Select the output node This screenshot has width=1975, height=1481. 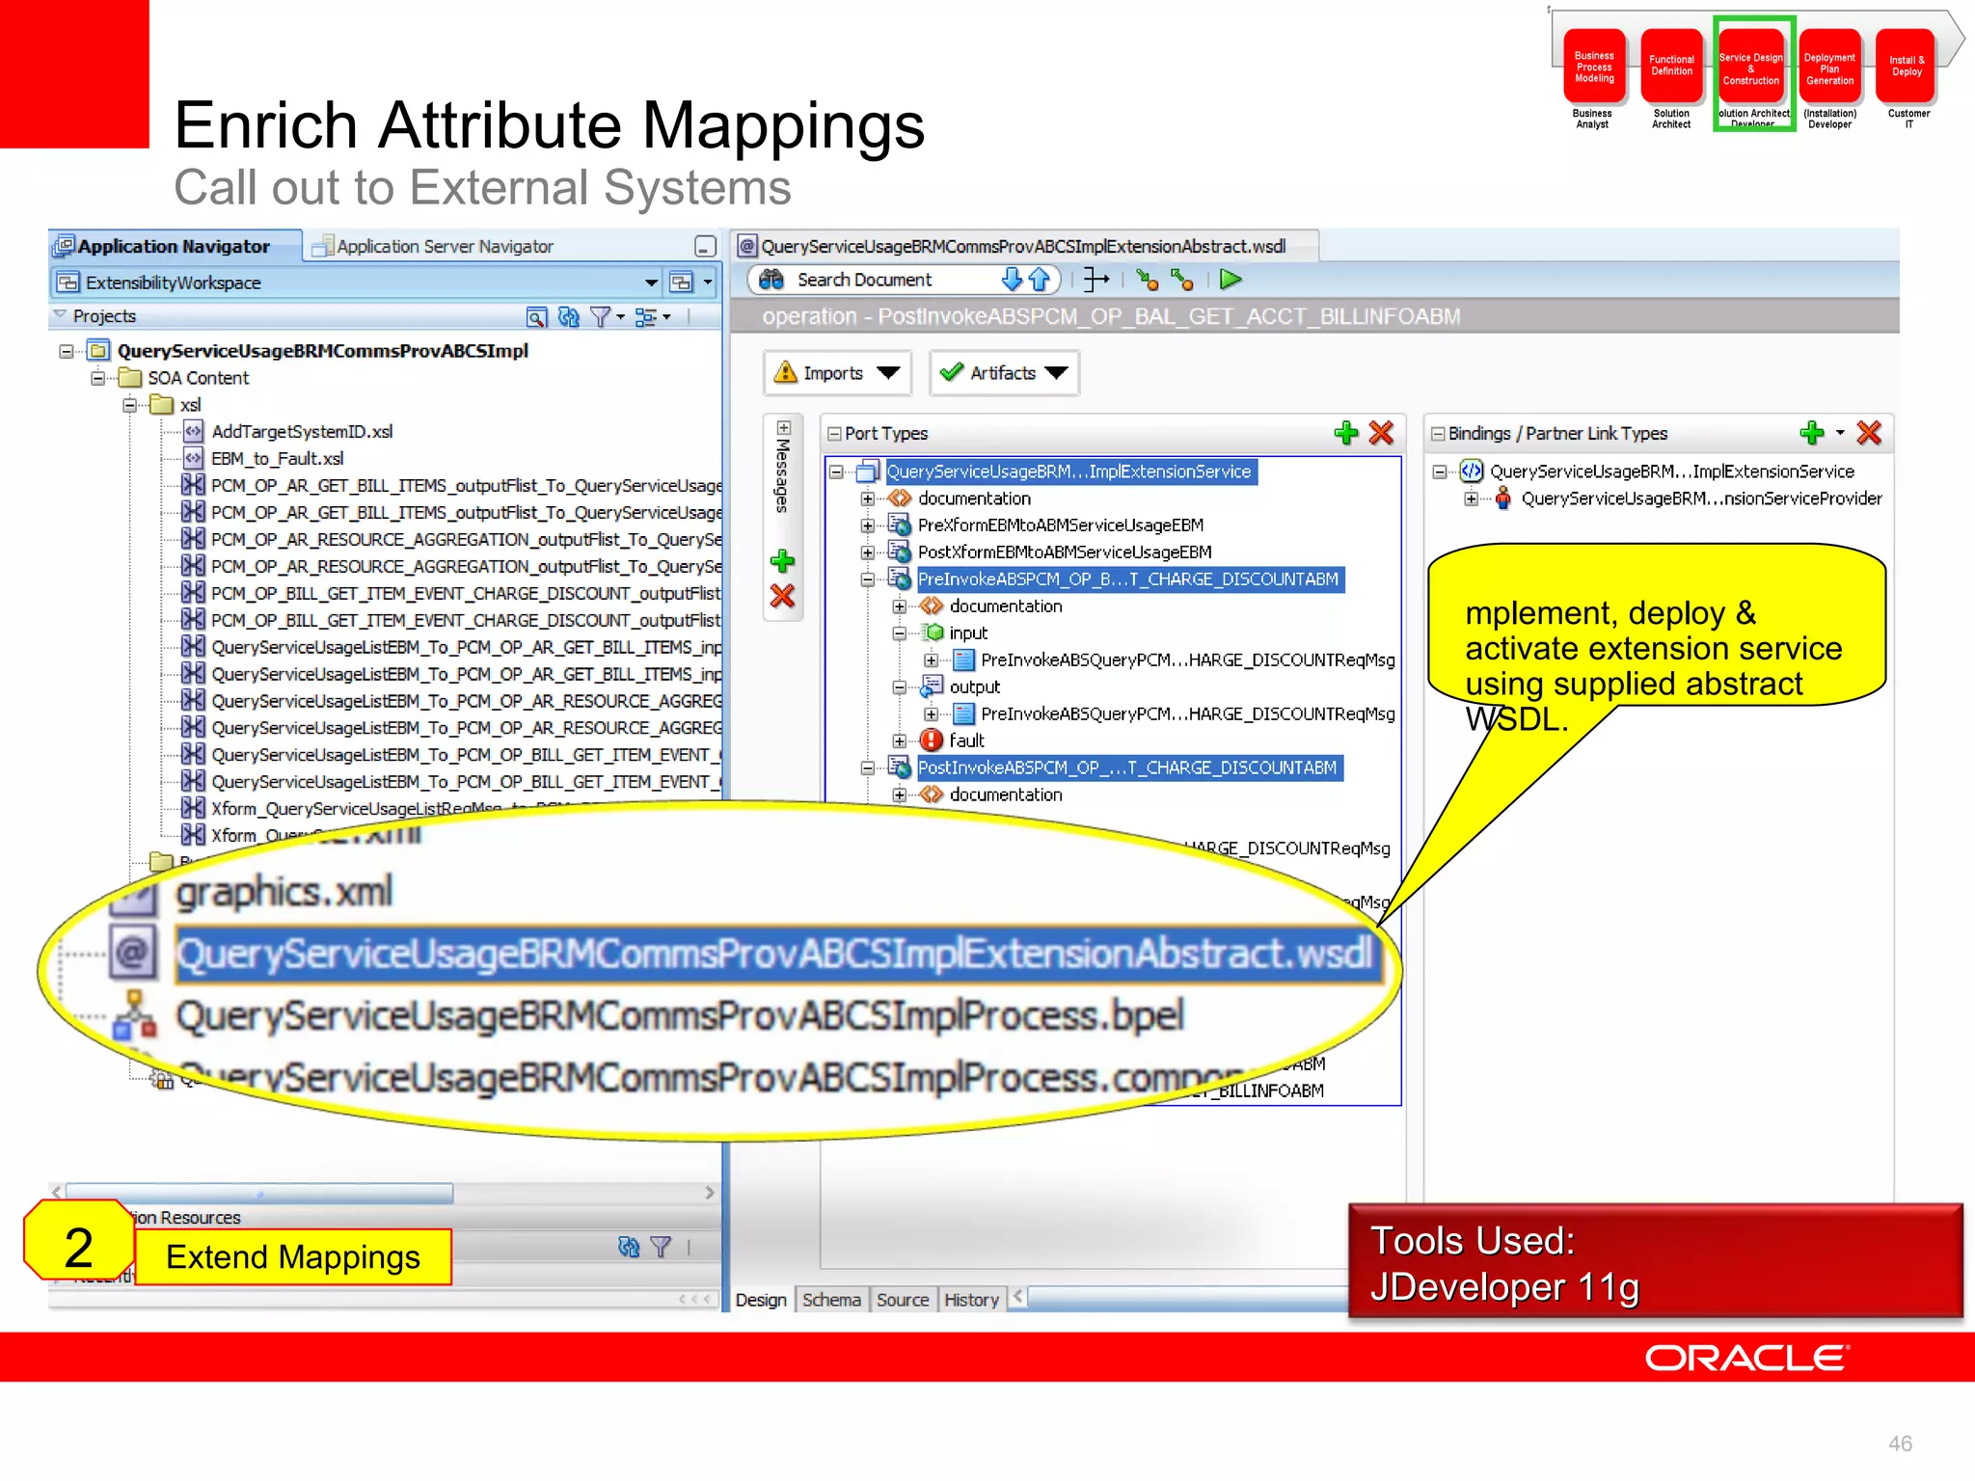[x=974, y=687]
